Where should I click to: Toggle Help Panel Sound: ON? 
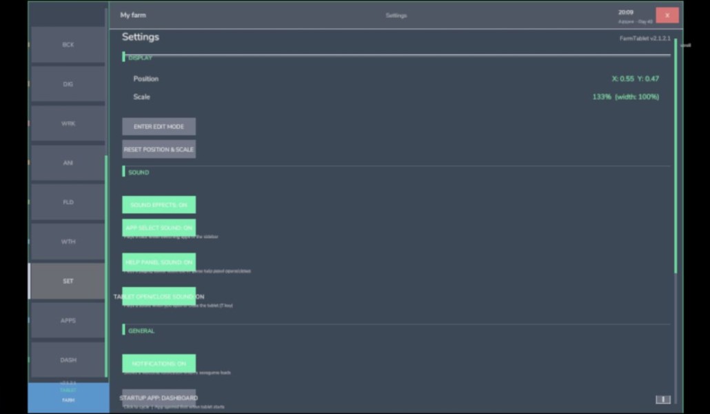click(x=159, y=262)
